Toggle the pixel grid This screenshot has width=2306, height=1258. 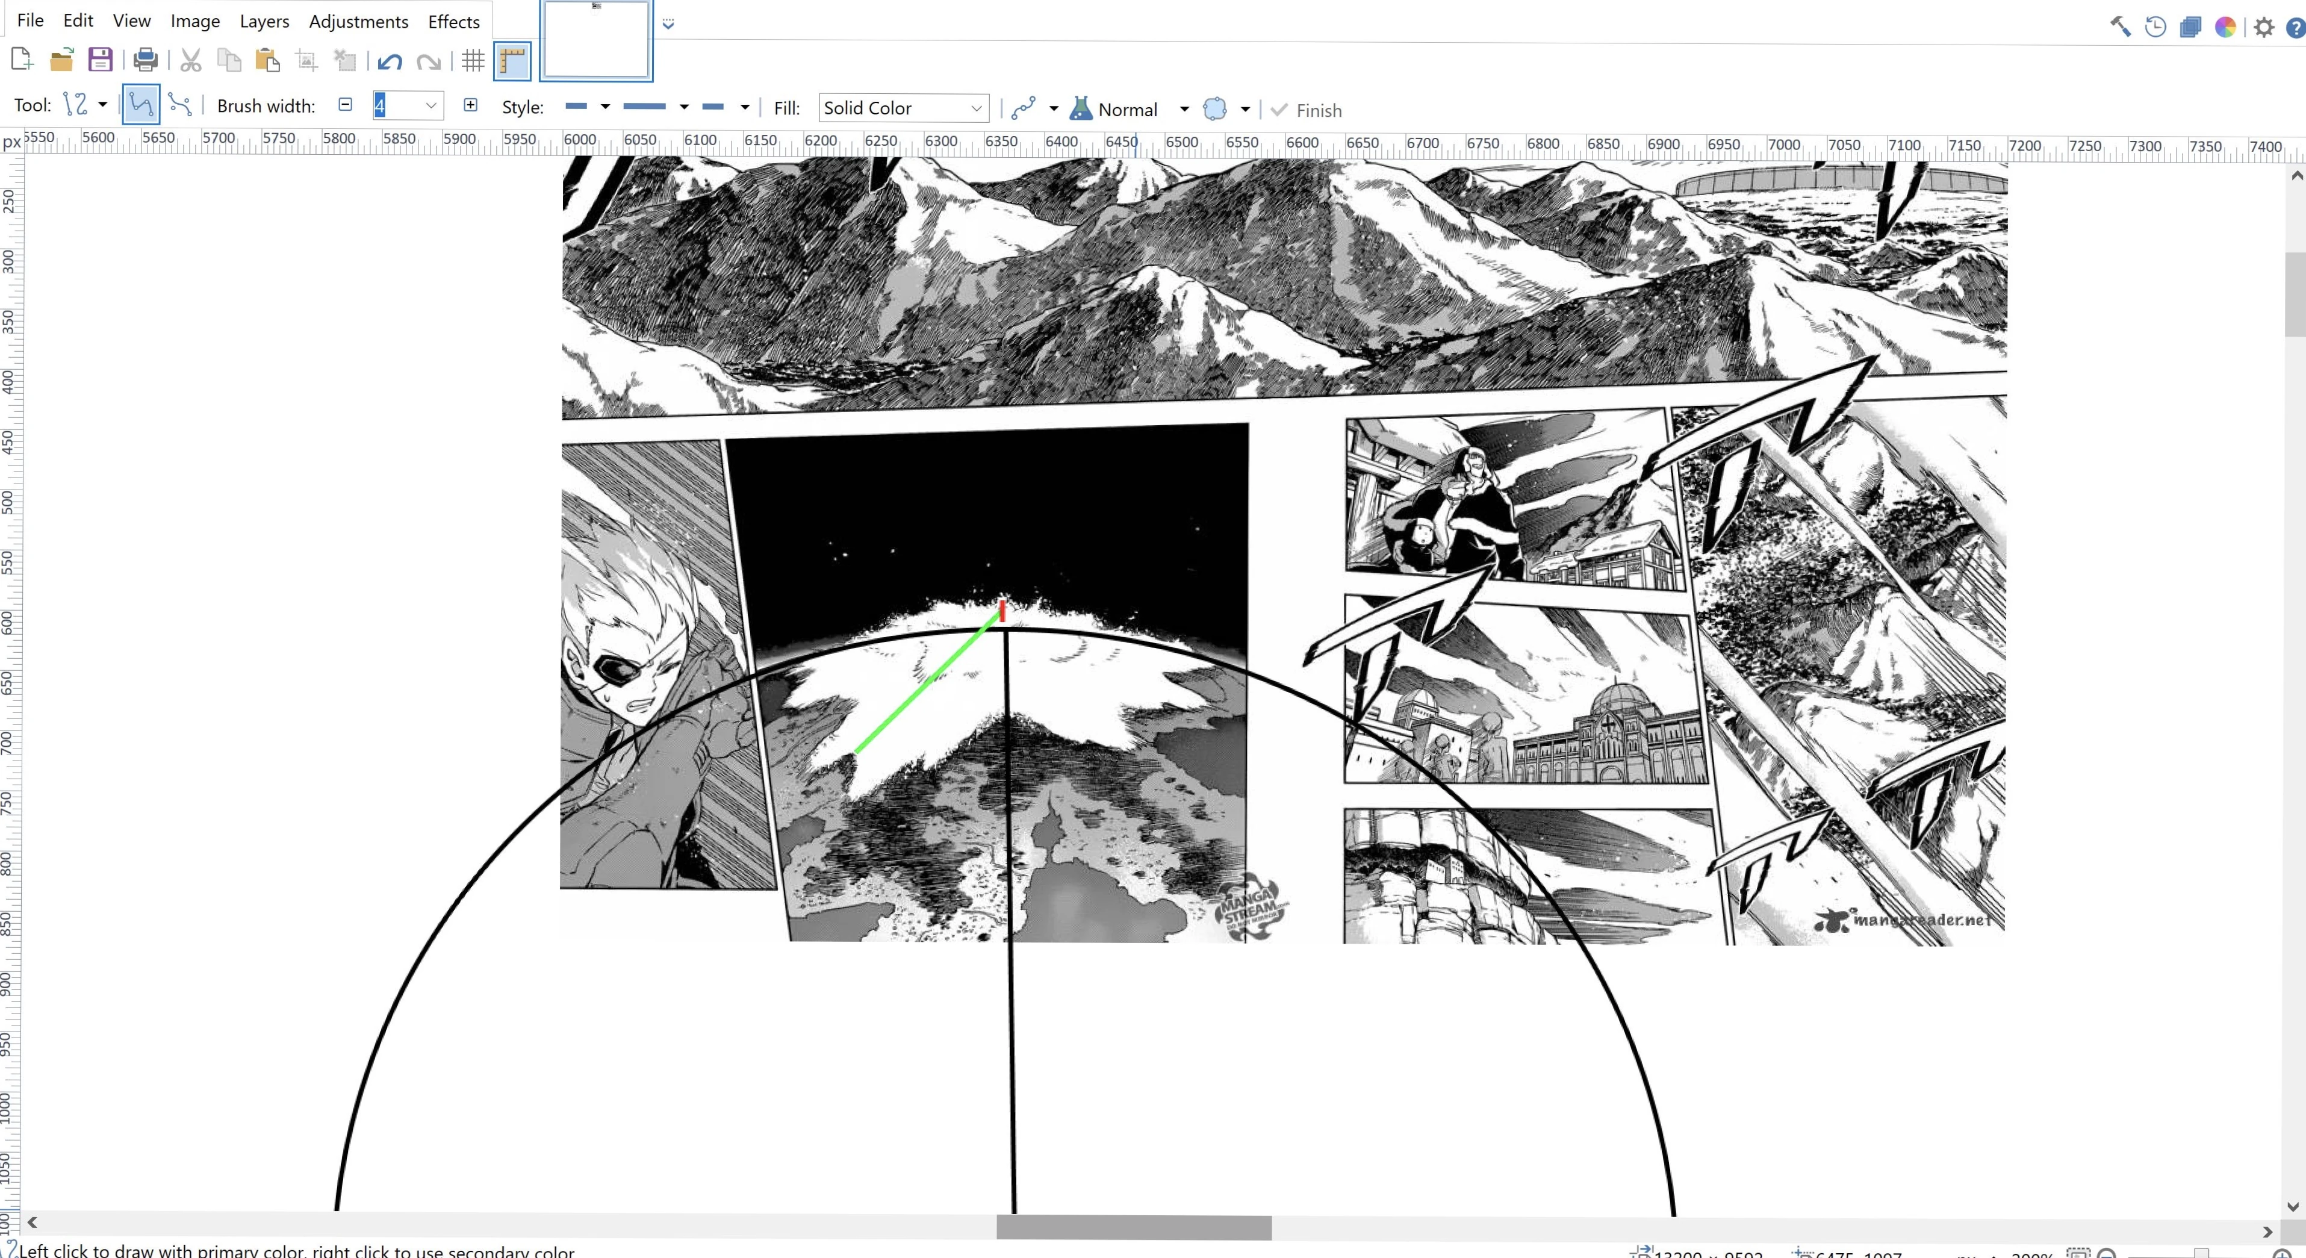pyautogui.click(x=473, y=61)
